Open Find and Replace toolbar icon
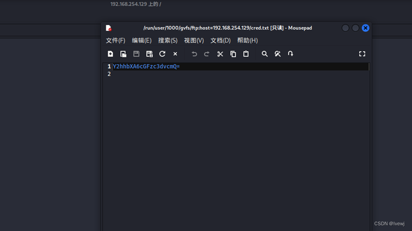 click(278, 54)
